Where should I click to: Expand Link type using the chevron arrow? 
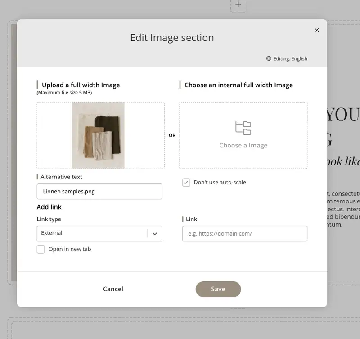pos(155,234)
